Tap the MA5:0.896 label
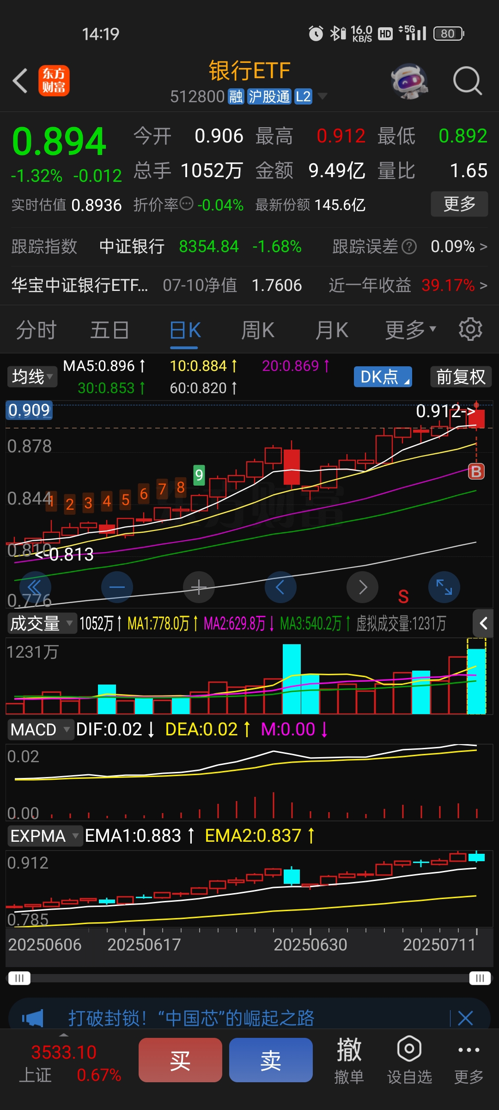This screenshot has width=499, height=1110. 104,366
